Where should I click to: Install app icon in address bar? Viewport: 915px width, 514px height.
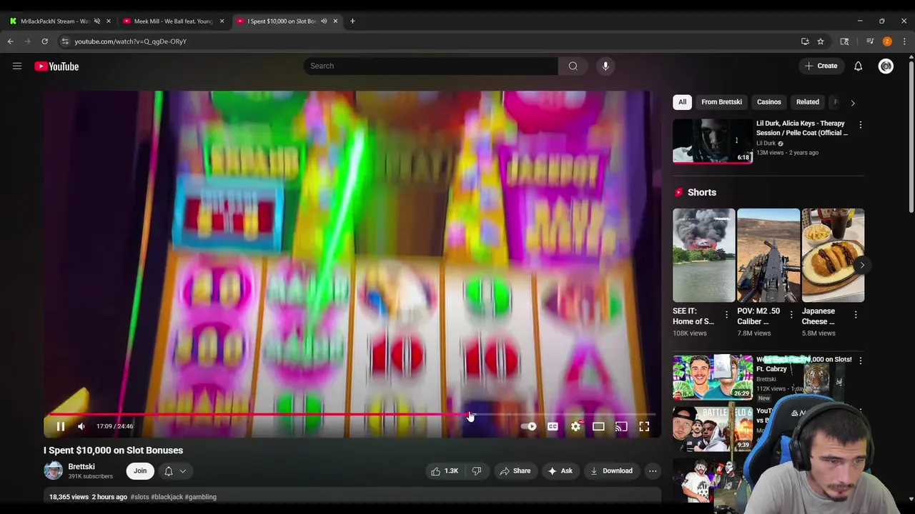pyautogui.click(x=805, y=41)
